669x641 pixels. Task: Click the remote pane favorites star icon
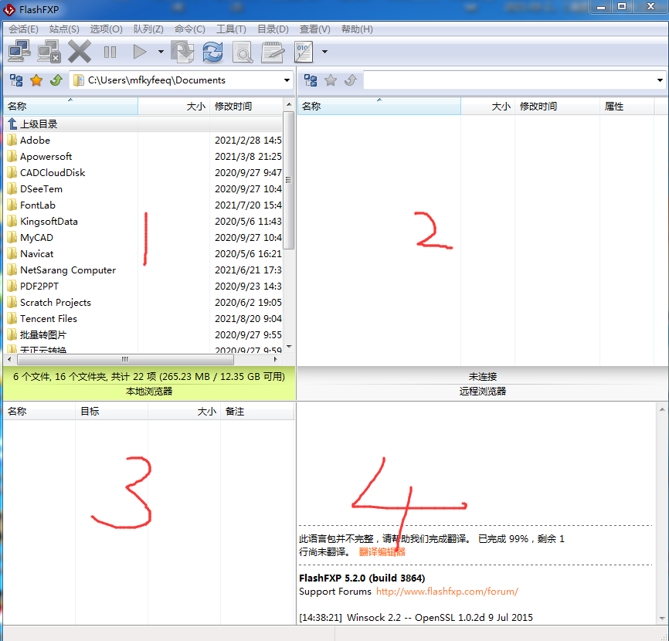coord(331,80)
